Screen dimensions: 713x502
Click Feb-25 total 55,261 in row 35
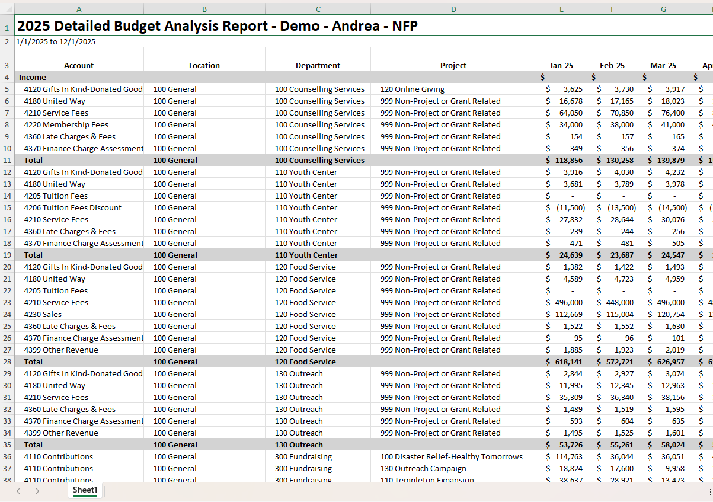click(612, 445)
